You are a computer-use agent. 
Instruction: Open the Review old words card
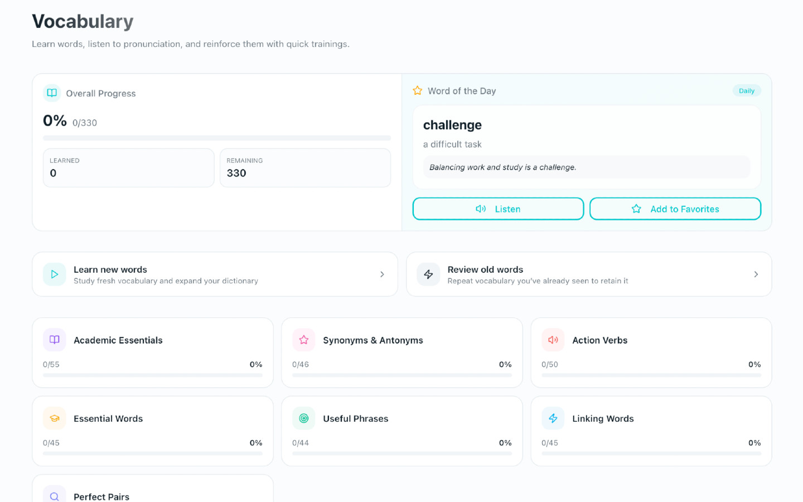point(589,274)
